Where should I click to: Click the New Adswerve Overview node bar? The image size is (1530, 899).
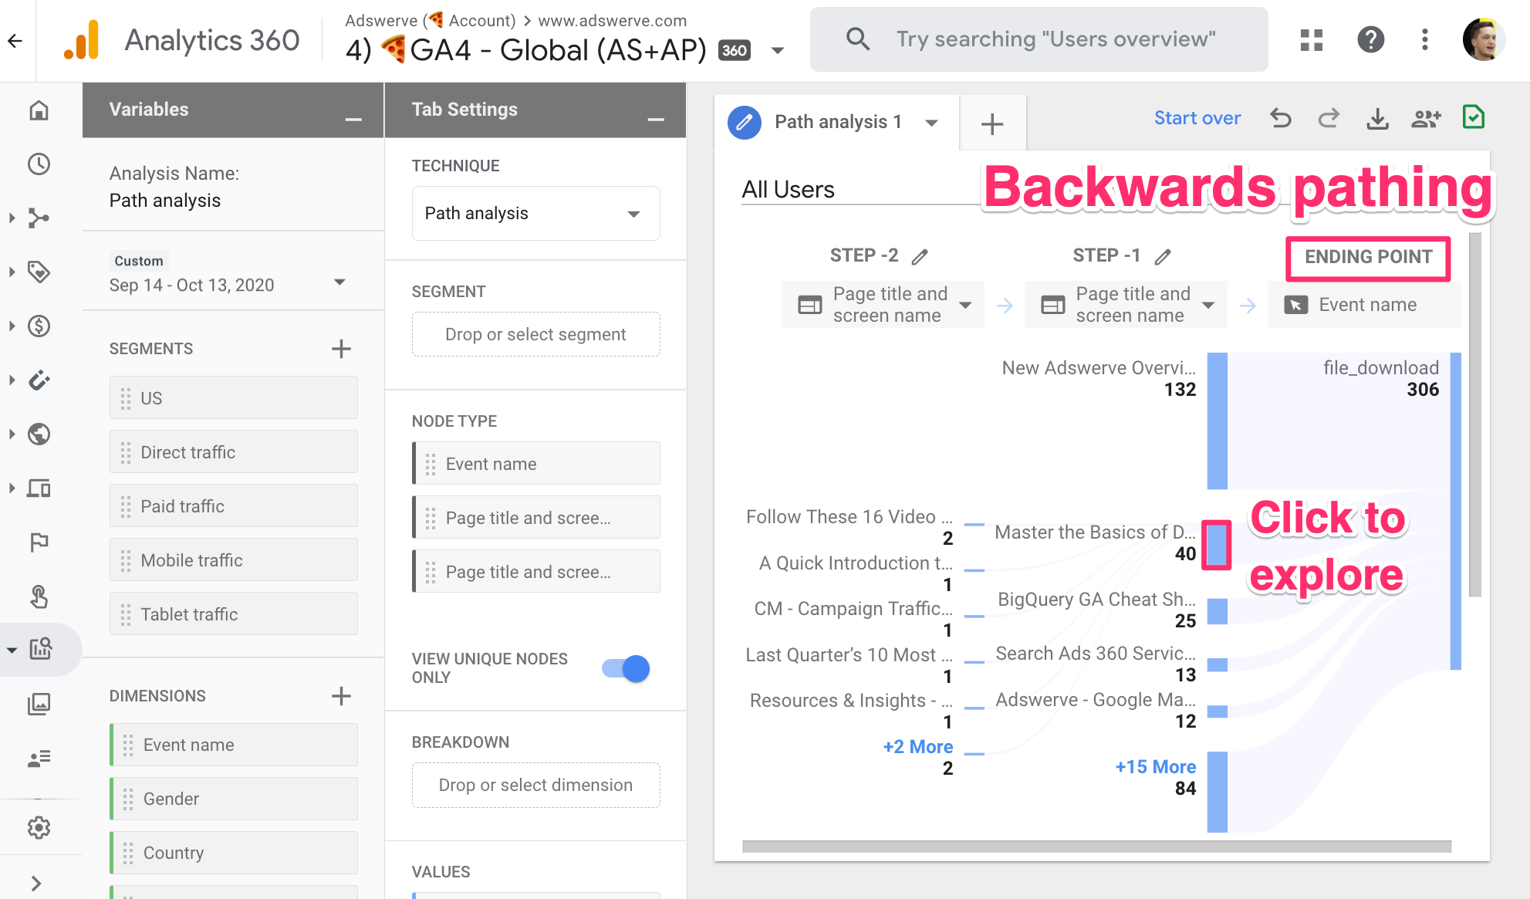click(1217, 421)
